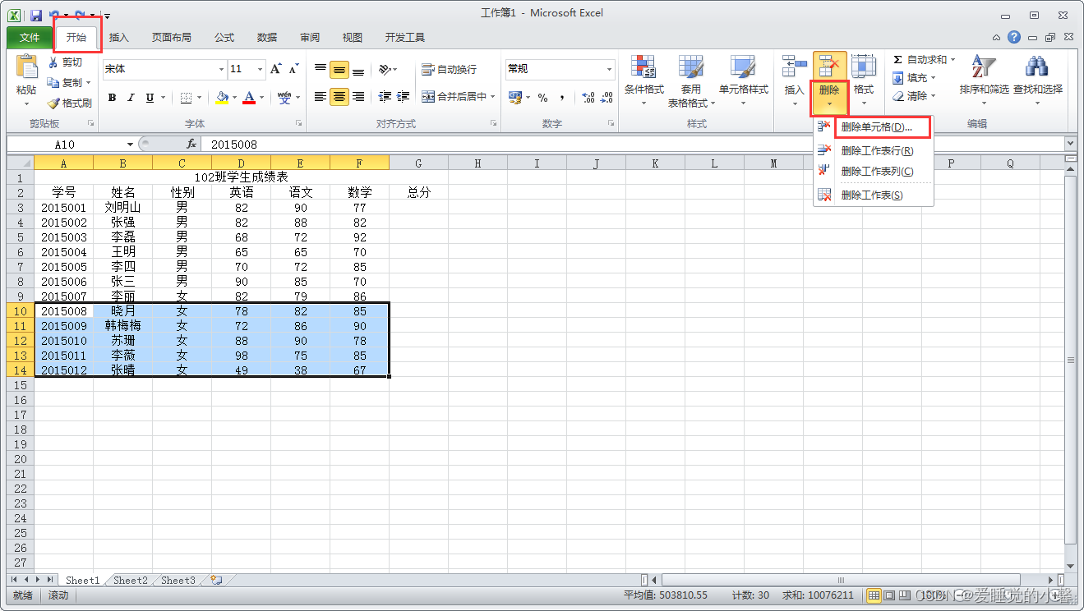Open the number format dropdown (常规)
This screenshot has width=1084, height=611.
pyautogui.click(x=609, y=69)
